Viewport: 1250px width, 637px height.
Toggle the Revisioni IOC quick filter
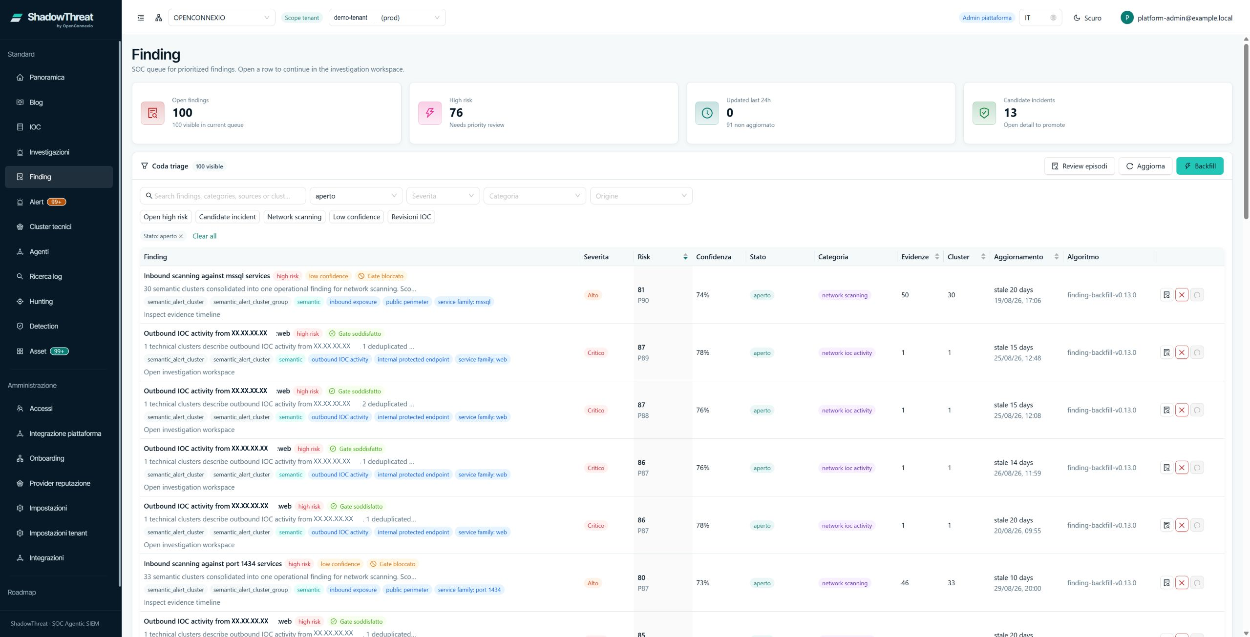[411, 217]
